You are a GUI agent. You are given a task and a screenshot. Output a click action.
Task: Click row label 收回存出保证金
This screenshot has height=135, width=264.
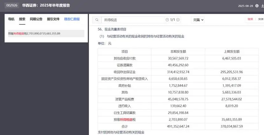[125, 72]
